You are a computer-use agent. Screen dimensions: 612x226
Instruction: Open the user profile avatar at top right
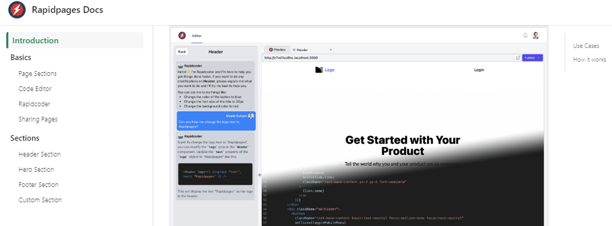[535, 35]
